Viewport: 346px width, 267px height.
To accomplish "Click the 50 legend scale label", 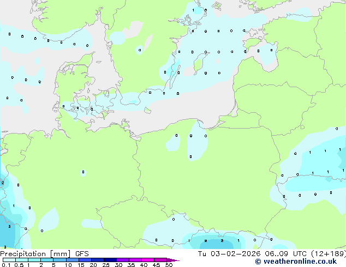I will pyautogui.click(x=169, y=265).
